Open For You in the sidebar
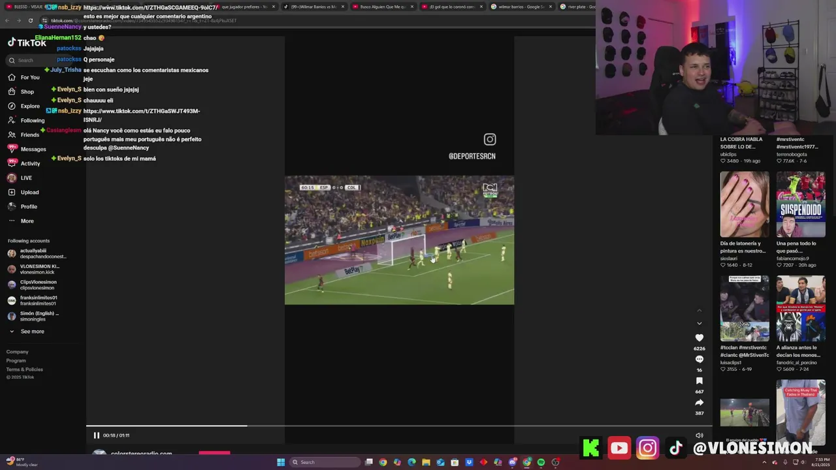This screenshot has width=836, height=470. coord(24,77)
